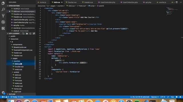Click the Today 12 mins status item
This screenshot has height=102, width=183.
tap(17, 97)
